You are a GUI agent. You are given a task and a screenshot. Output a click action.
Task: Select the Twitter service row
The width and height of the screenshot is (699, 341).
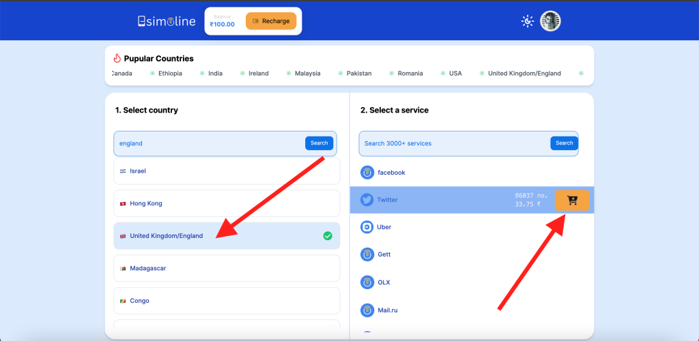pyautogui.click(x=472, y=200)
